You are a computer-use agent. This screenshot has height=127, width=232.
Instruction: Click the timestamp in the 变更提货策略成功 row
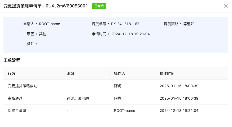pyautogui.click(x=179, y=86)
